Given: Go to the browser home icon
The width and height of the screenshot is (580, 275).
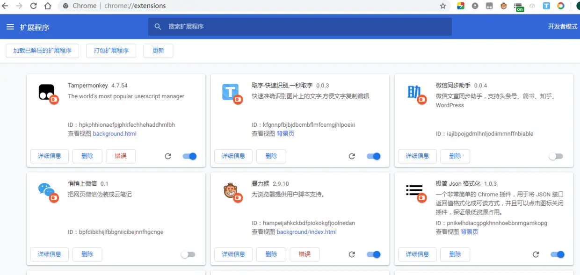Looking at the screenshot, I should coord(48,6).
